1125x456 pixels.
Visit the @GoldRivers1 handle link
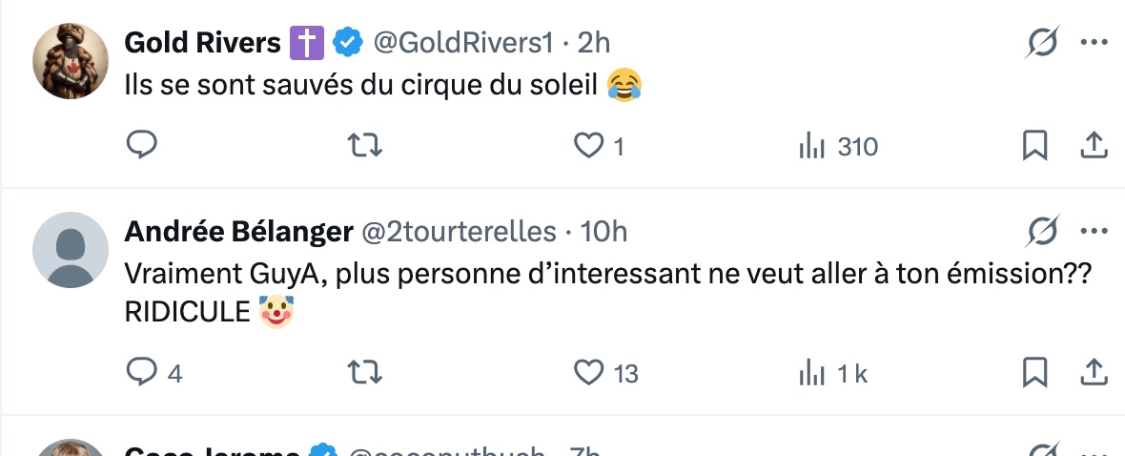tap(462, 42)
